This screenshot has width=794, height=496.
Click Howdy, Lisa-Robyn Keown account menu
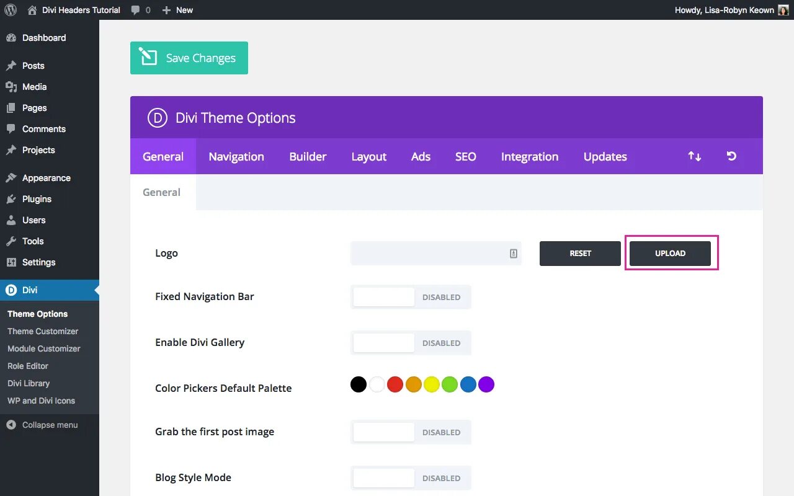point(731,10)
